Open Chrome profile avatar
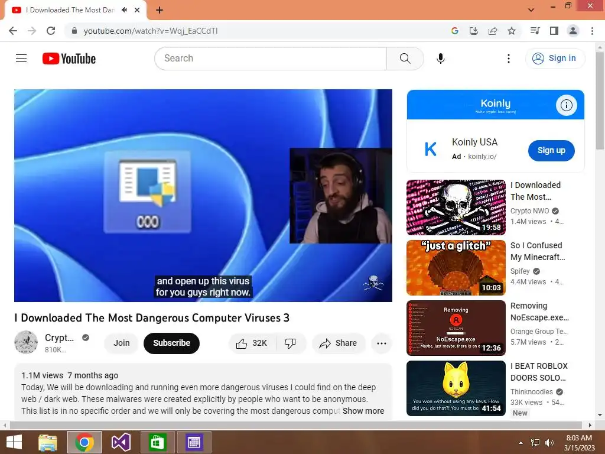605x454 pixels. [573, 31]
